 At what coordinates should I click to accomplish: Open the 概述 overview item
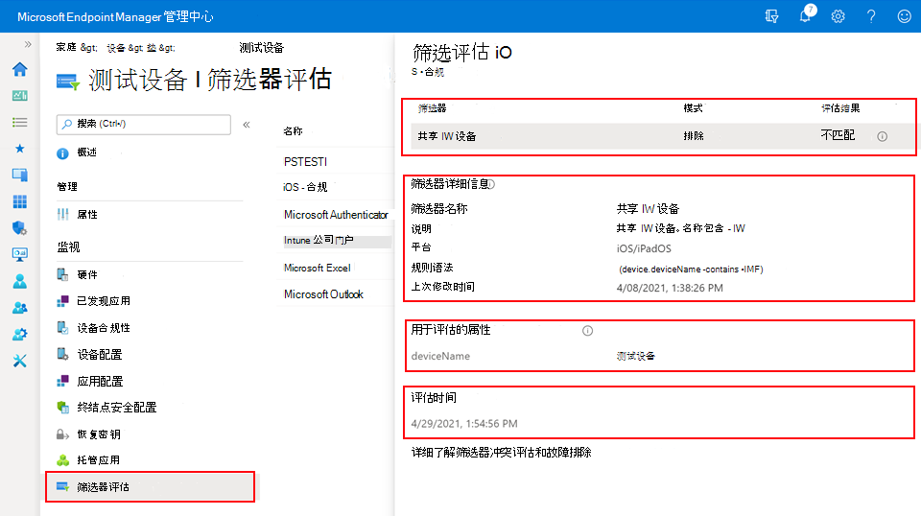[87, 152]
